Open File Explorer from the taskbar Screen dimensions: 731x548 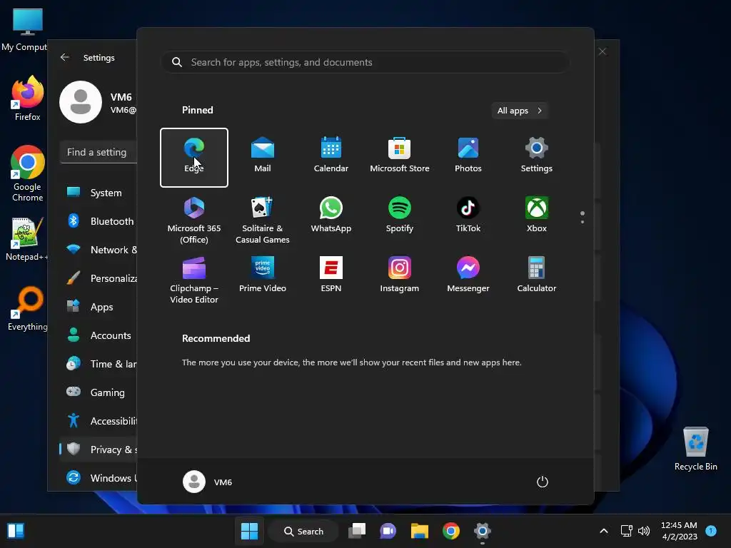[420, 531]
